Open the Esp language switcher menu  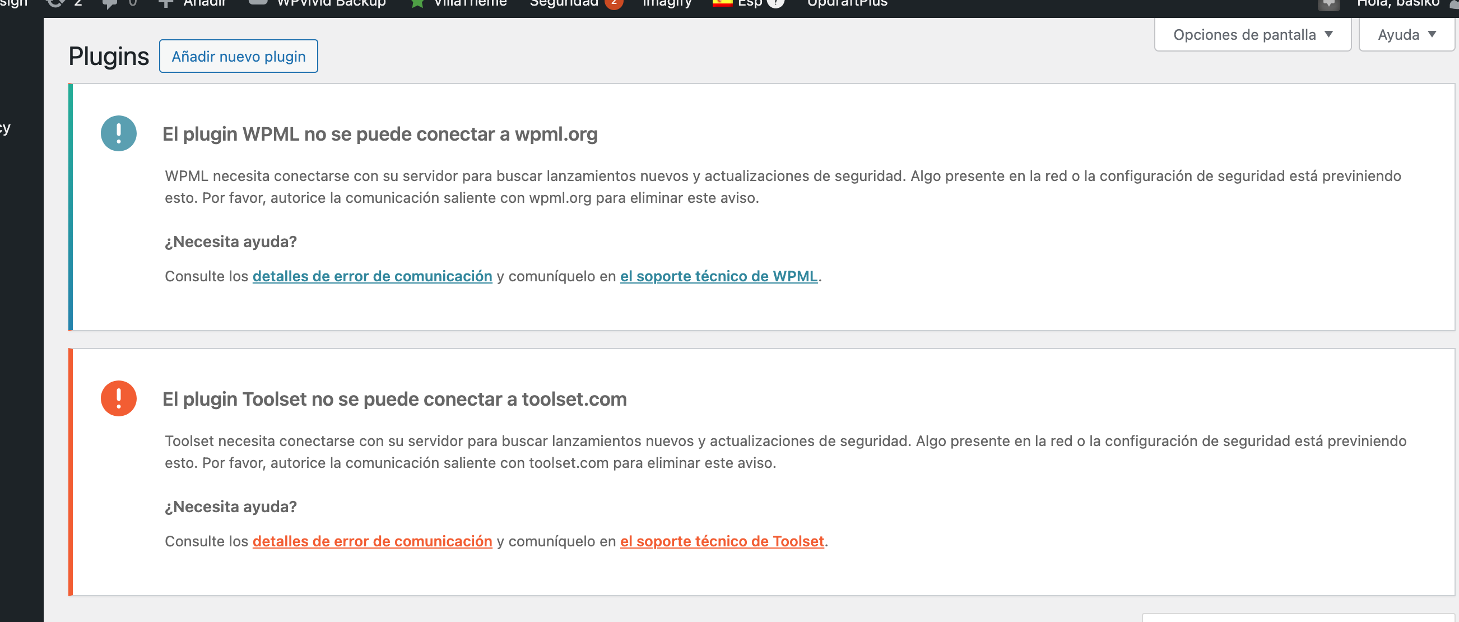point(749,3)
